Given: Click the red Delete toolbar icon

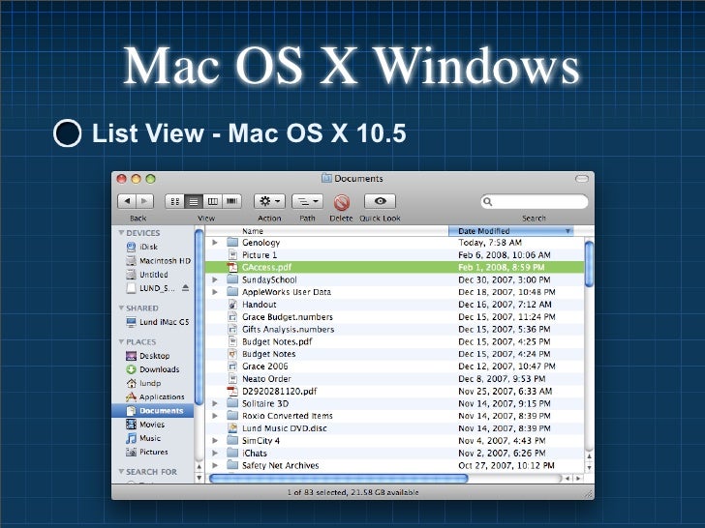Looking at the screenshot, I should [342, 202].
